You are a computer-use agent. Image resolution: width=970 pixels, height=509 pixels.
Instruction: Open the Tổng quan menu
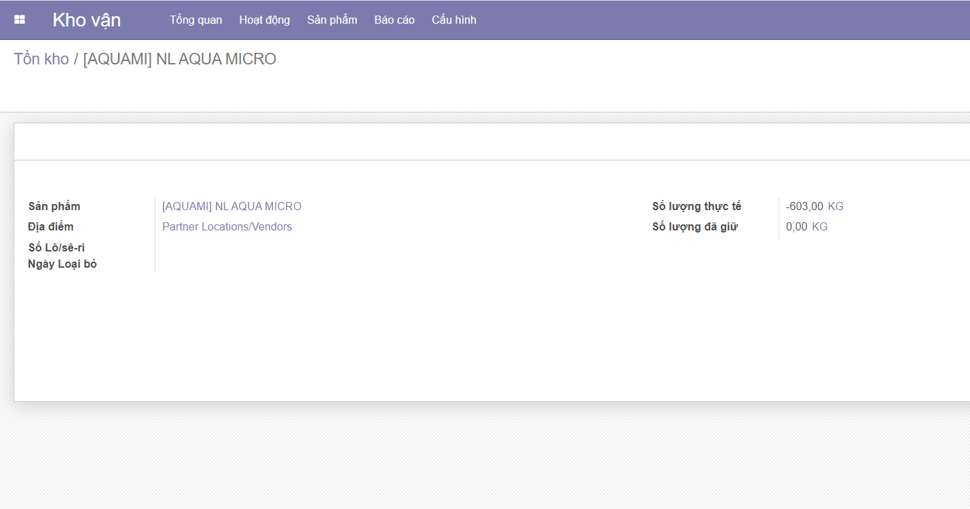[x=195, y=20]
